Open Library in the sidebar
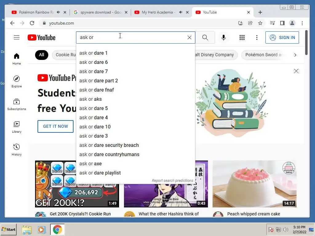 [x=17, y=127]
